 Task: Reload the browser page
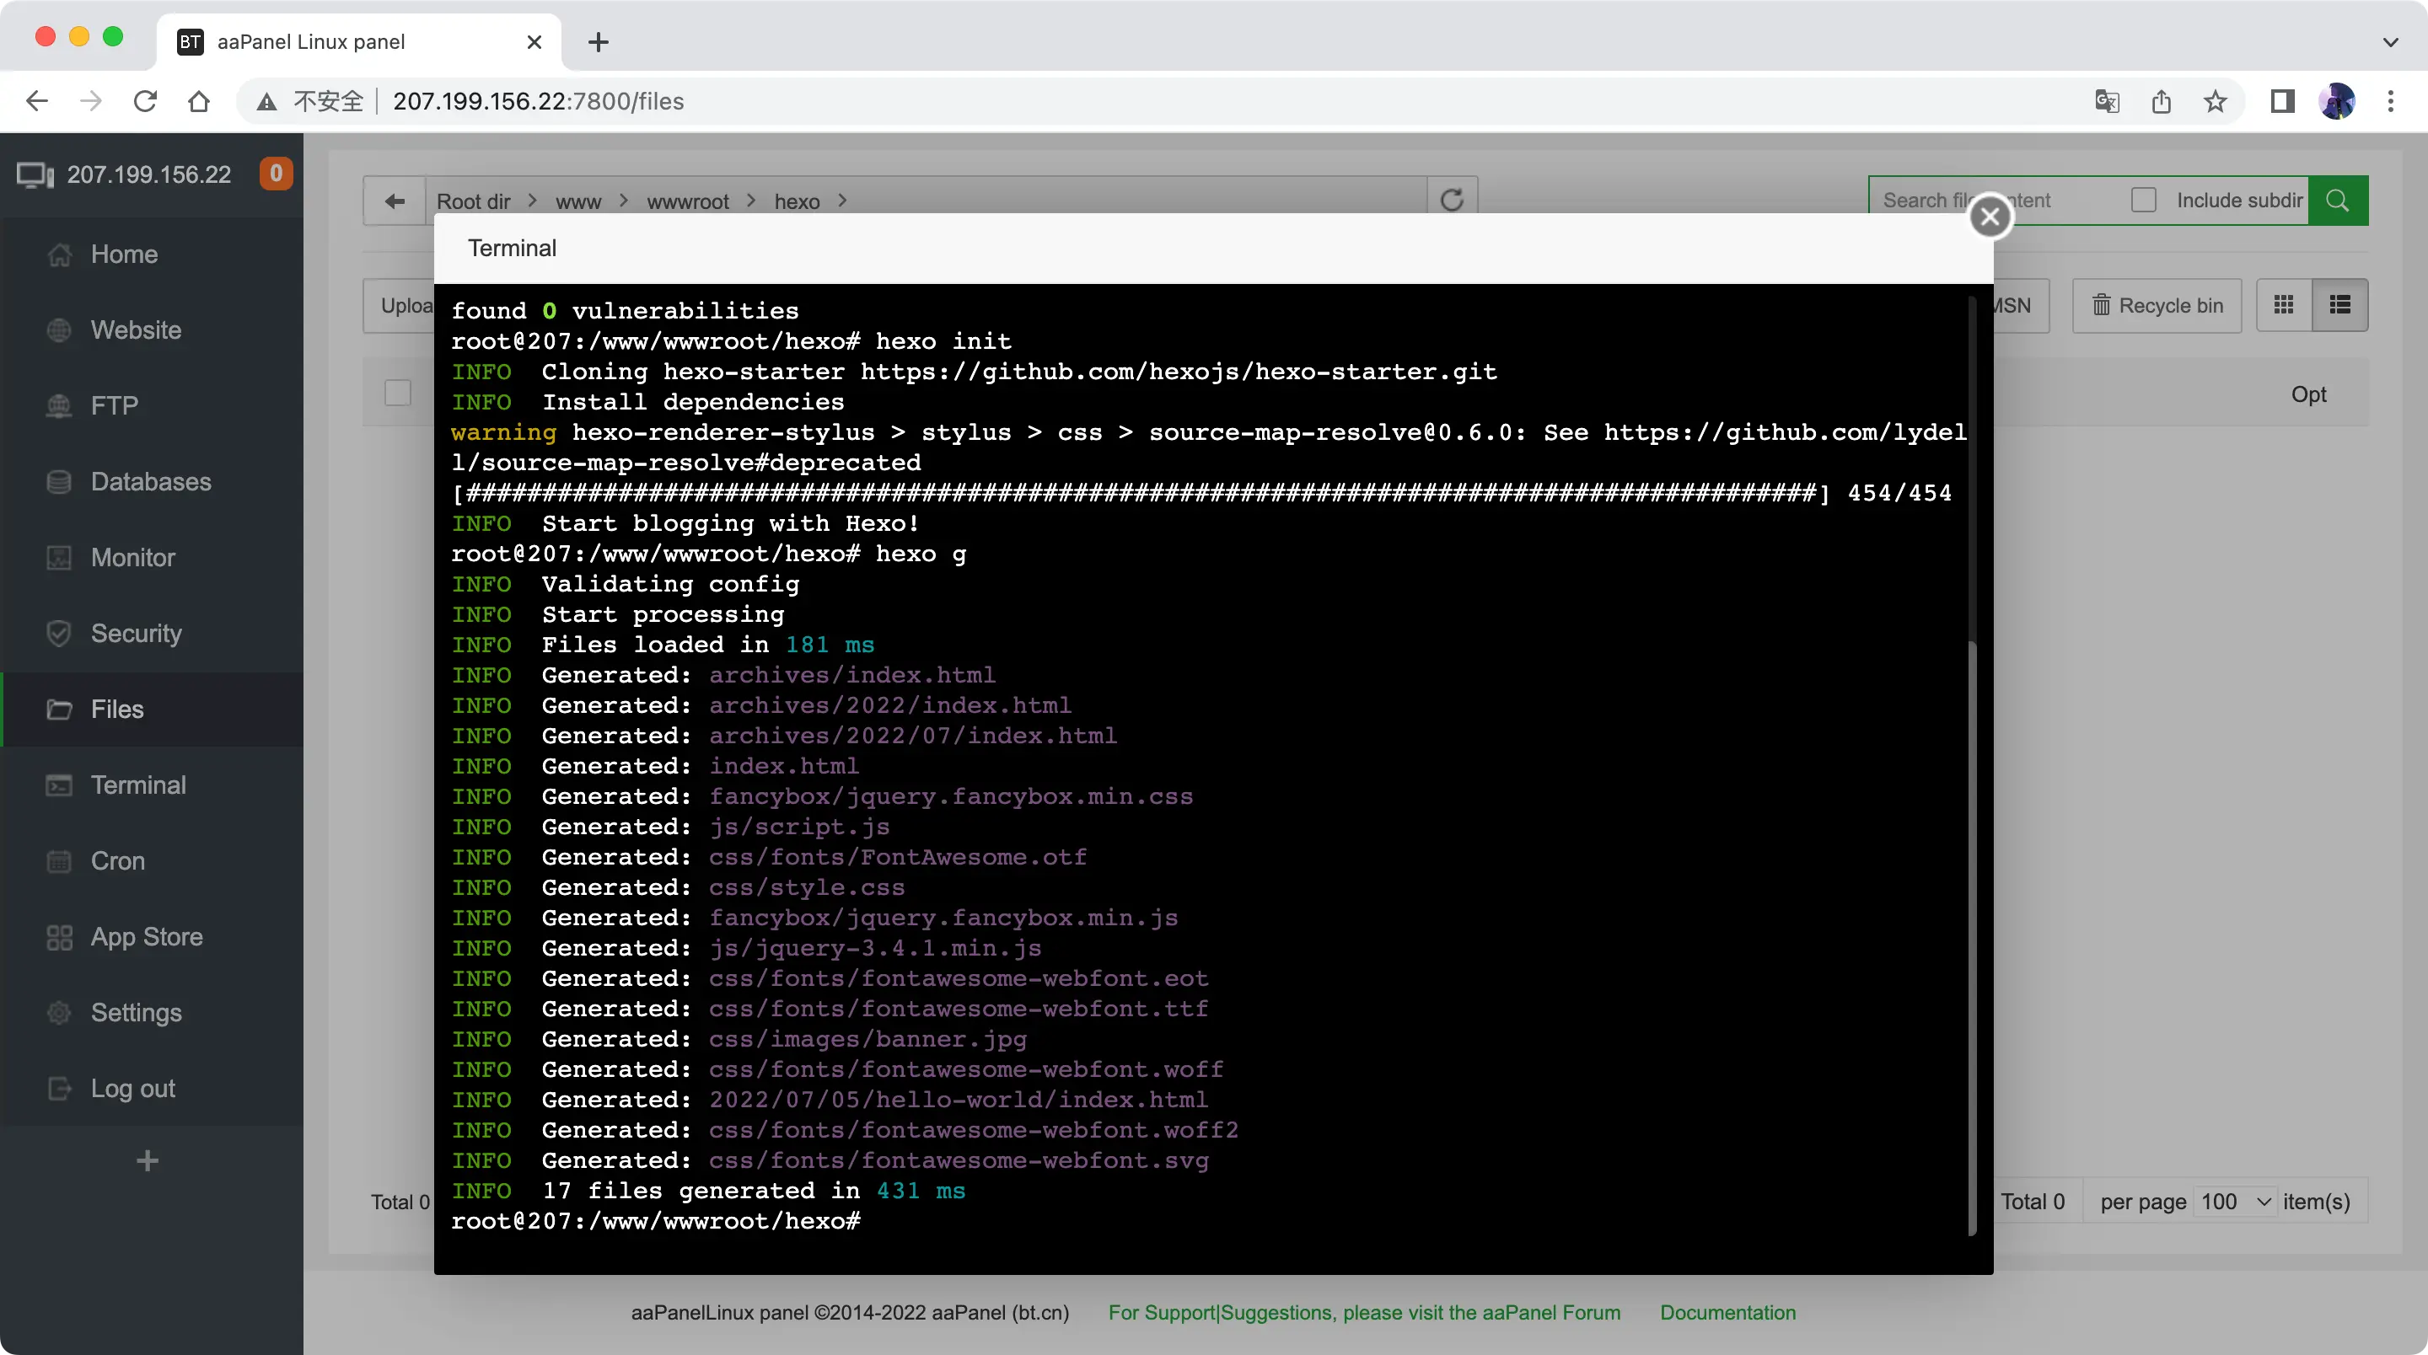click(145, 101)
